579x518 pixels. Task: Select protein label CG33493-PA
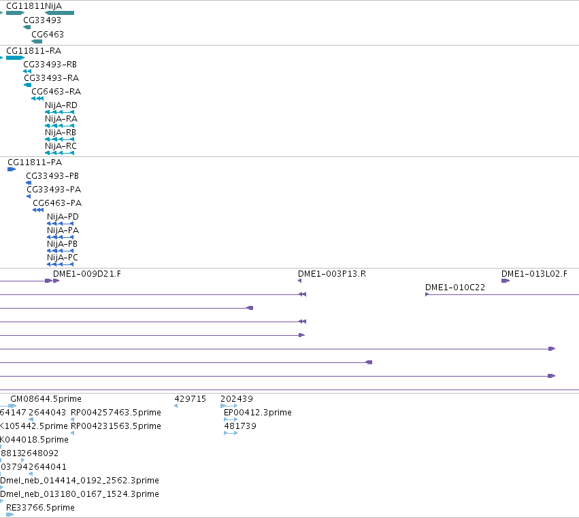[54, 190]
